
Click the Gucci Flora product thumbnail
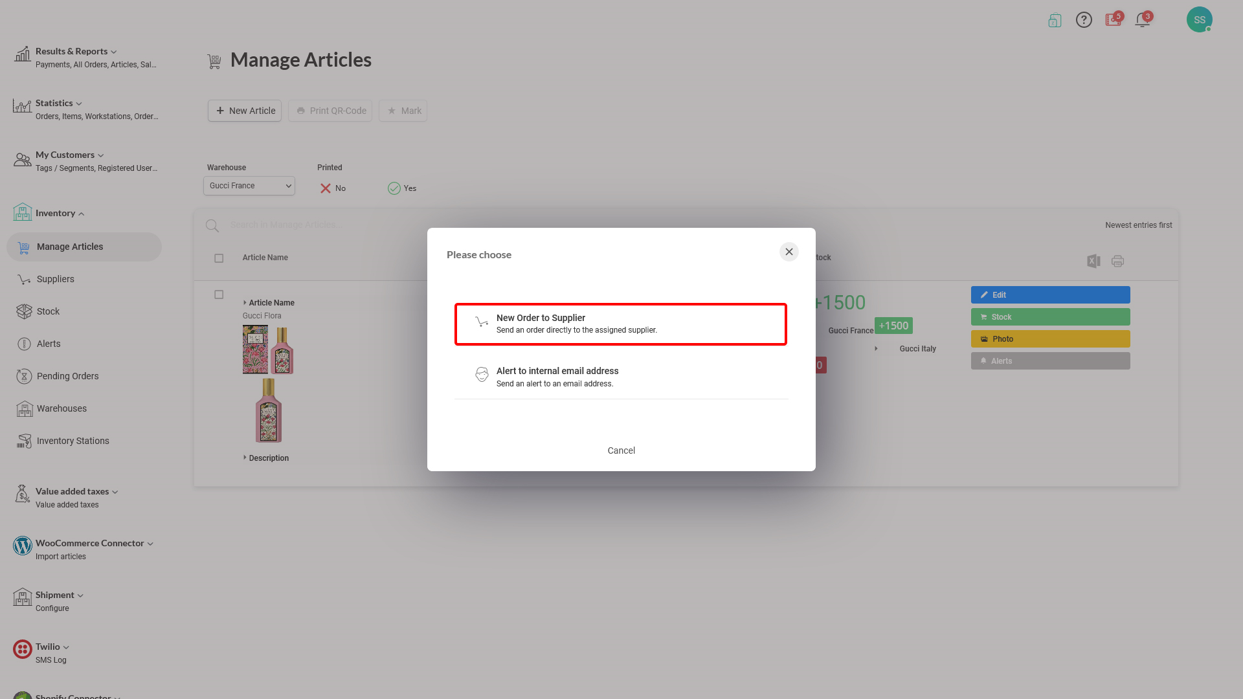point(268,350)
